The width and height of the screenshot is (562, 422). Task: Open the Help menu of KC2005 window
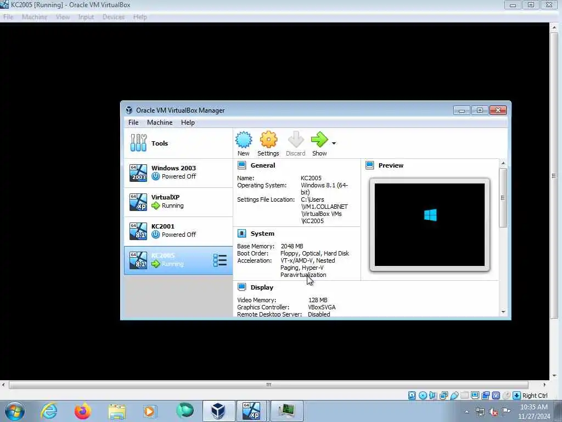[140, 17]
